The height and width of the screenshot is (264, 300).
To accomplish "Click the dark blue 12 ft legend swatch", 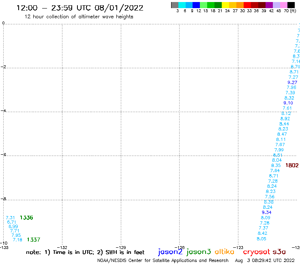I will (x=196, y=5).
